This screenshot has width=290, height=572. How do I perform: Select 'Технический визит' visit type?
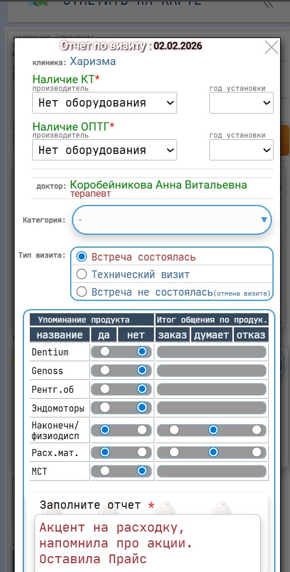(82, 274)
